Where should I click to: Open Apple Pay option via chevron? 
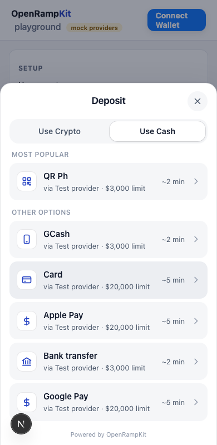196,321
